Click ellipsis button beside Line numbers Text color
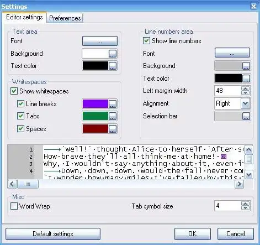Viewport: 260px width, 245px height. 246,79
